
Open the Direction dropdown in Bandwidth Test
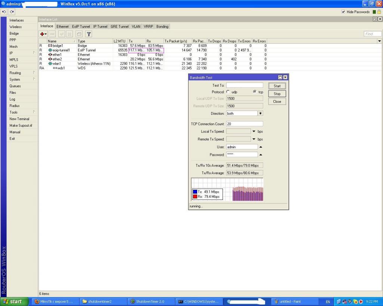pos(260,113)
